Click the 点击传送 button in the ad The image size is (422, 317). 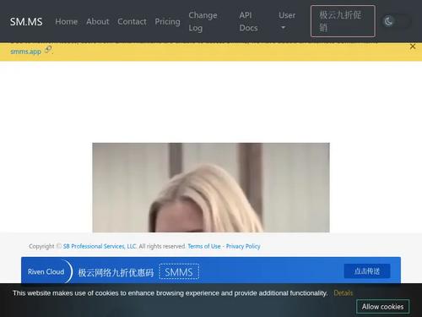click(367, 271)
